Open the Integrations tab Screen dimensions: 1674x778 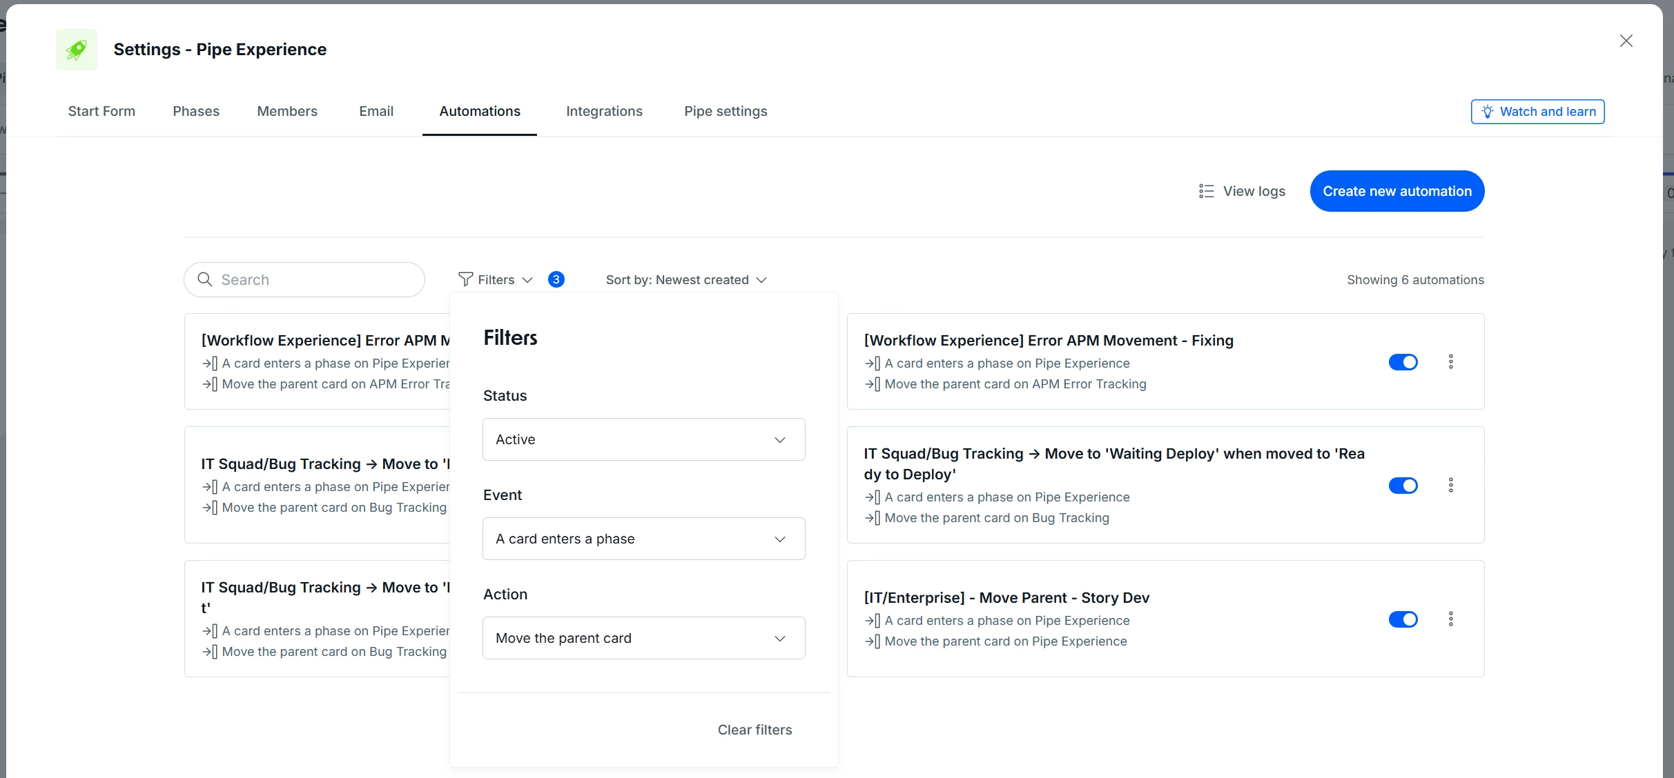(x=604, y=111)
